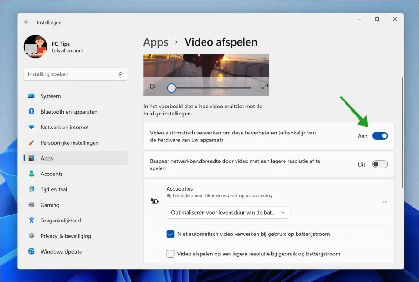The image size is (419, 282).
Task: Click the battery icon beside Accuopties
Action: 155,201
